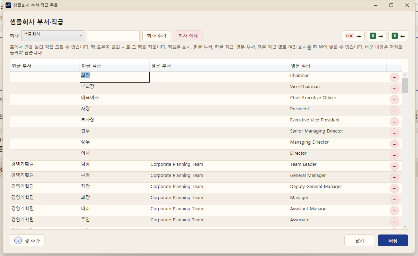Remove the President row using minus icon

tap(394, 111)
